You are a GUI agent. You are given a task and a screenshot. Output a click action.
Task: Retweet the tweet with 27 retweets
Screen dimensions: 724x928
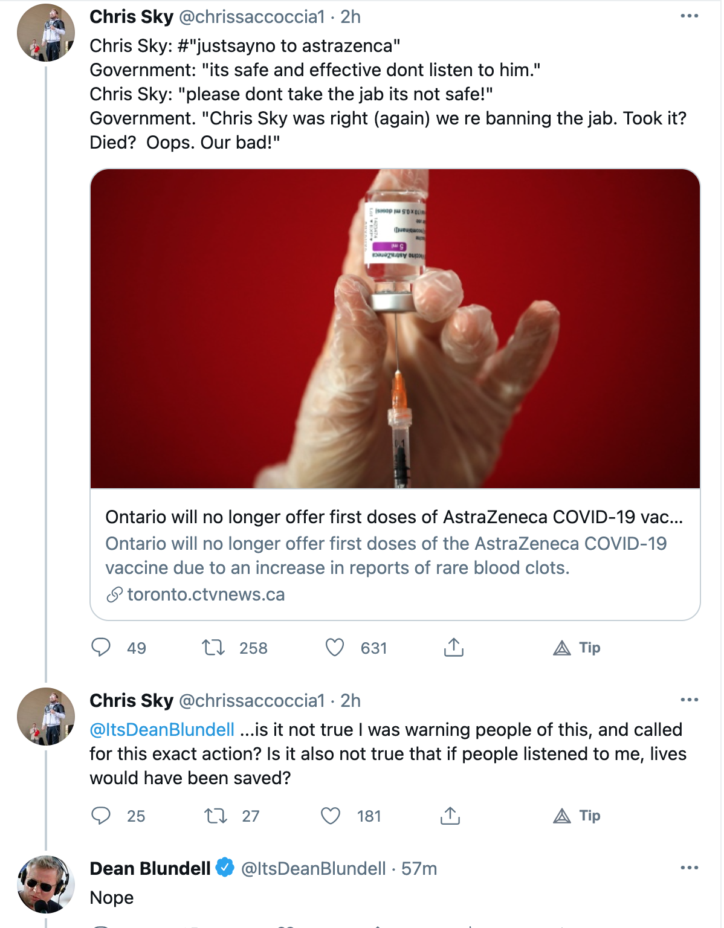(x=215, y=816)
